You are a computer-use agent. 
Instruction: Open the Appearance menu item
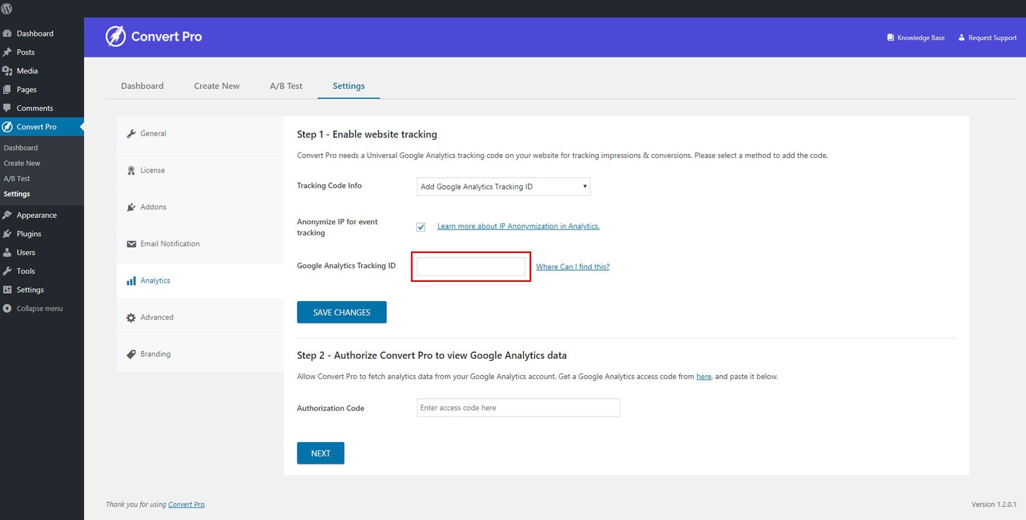(42, 215)
